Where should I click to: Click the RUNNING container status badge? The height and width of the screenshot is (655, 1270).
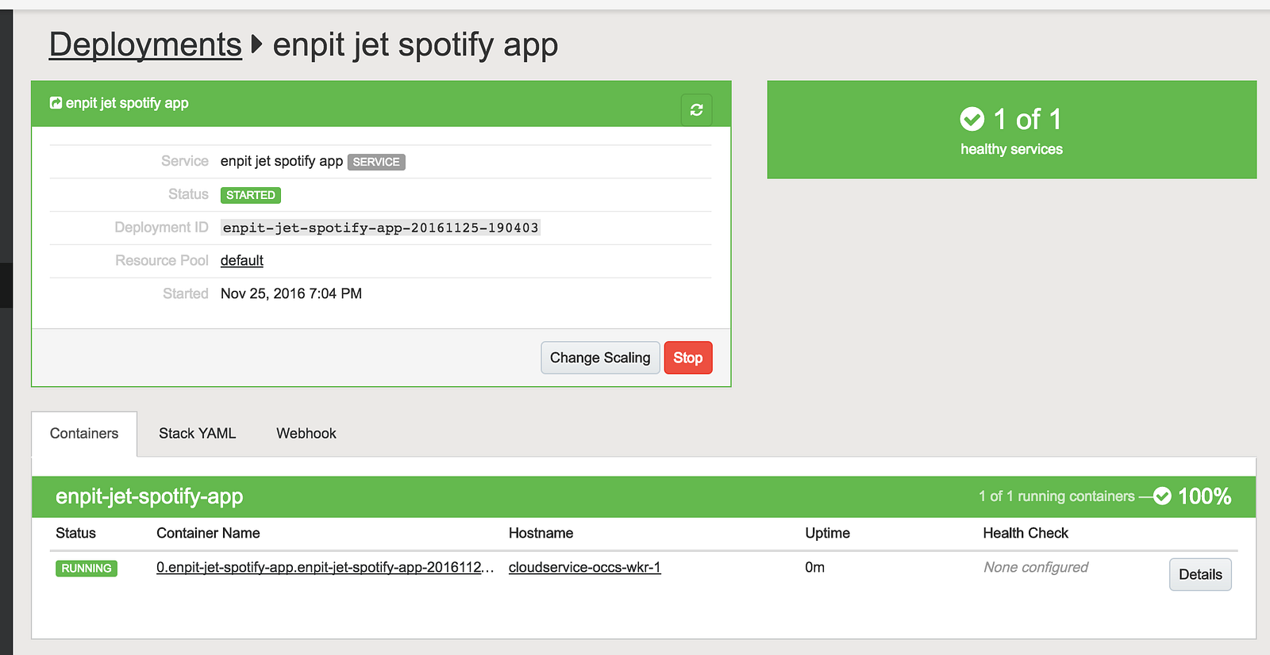[x=87, y=569]
